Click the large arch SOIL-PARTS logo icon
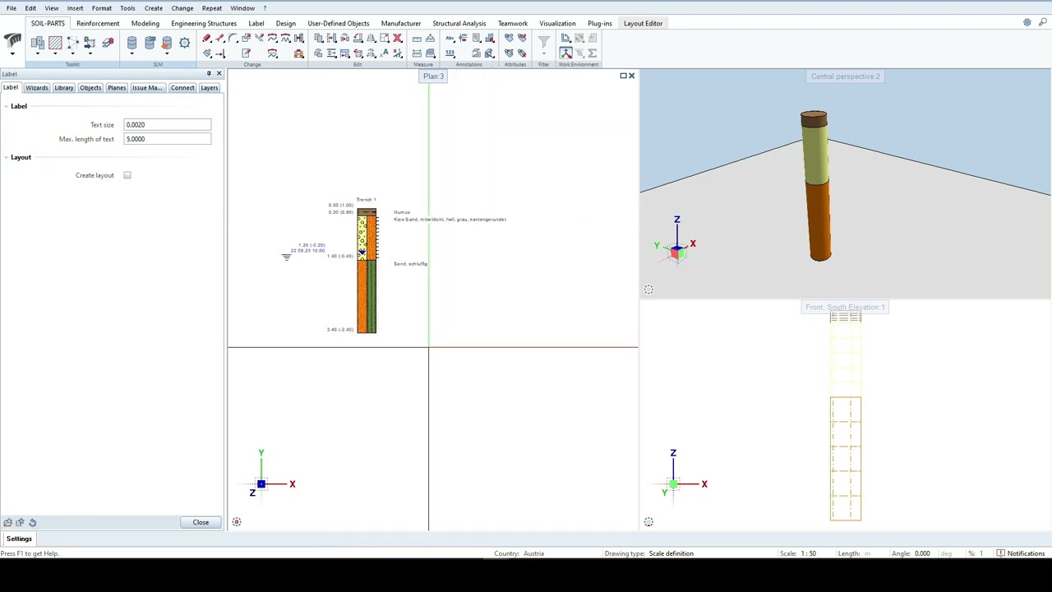Screen dimensions: 1052x592 click(x=12, y=40)
